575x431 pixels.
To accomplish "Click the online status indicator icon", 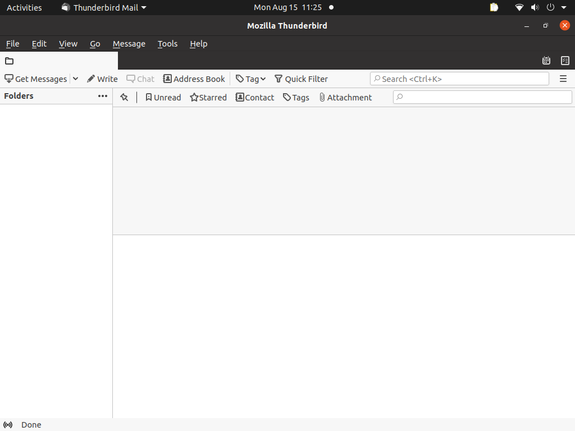I will 8,425.
